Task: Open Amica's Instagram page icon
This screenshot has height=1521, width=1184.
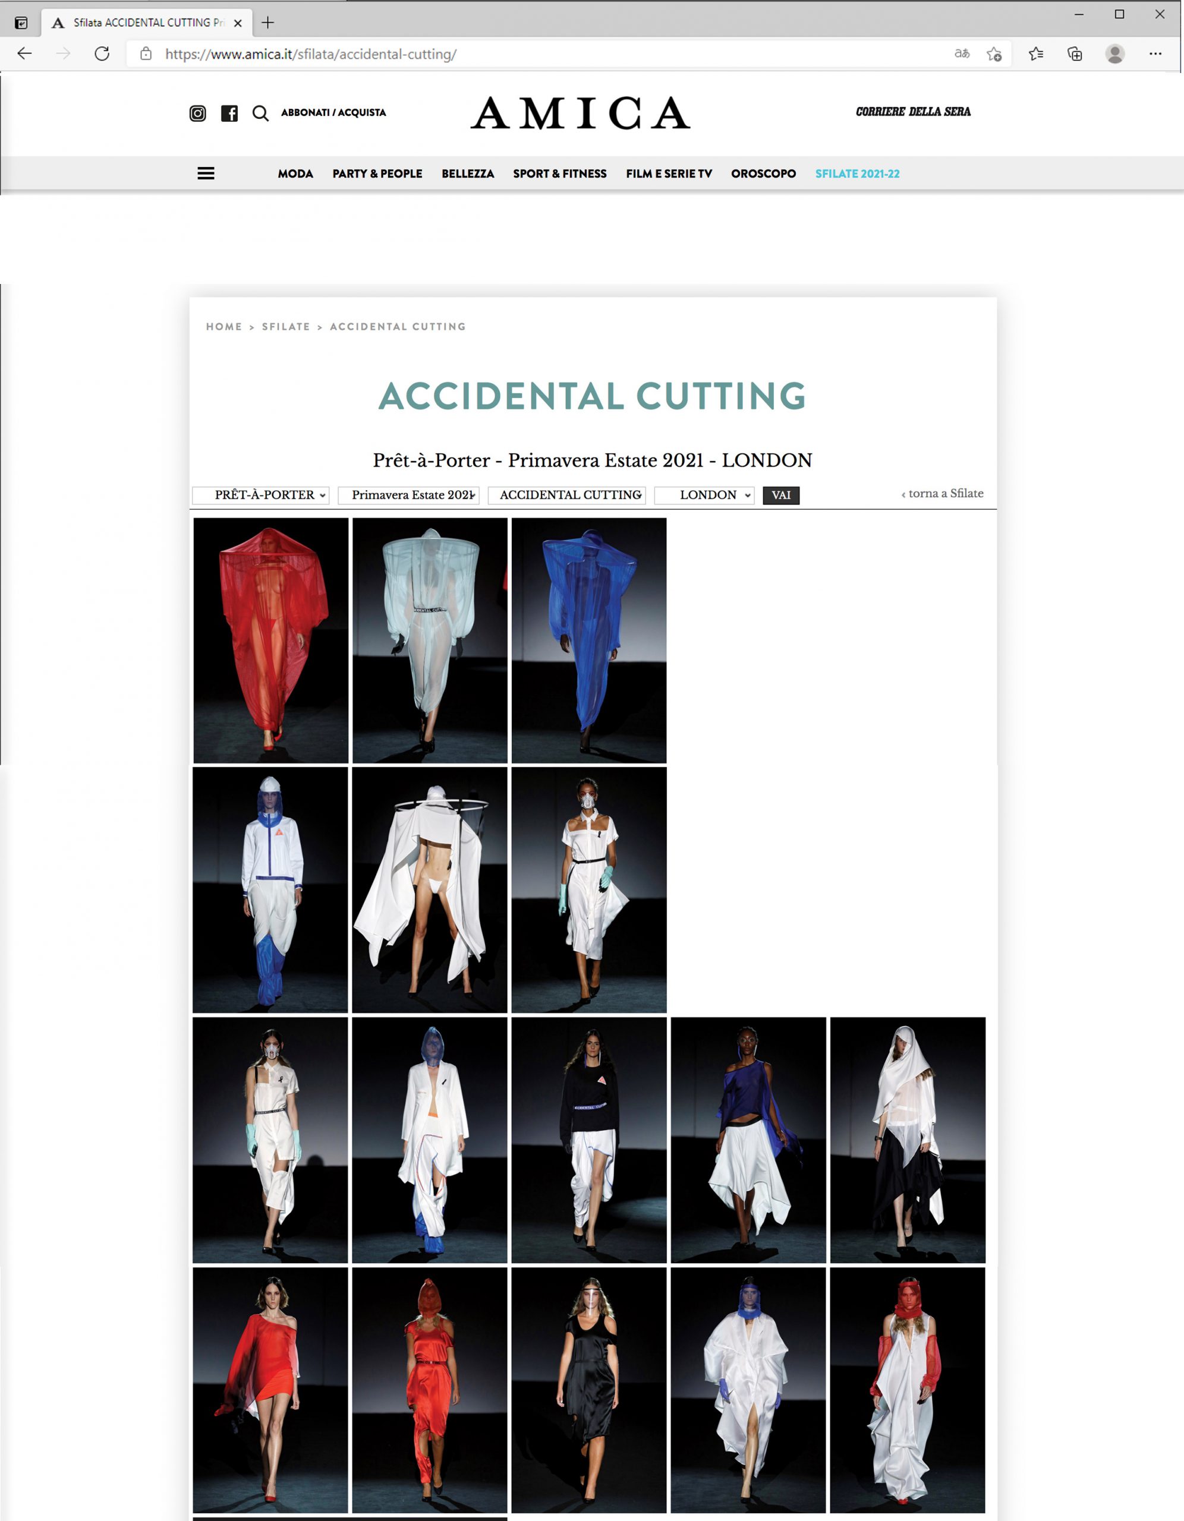Action: click(198, 113)
